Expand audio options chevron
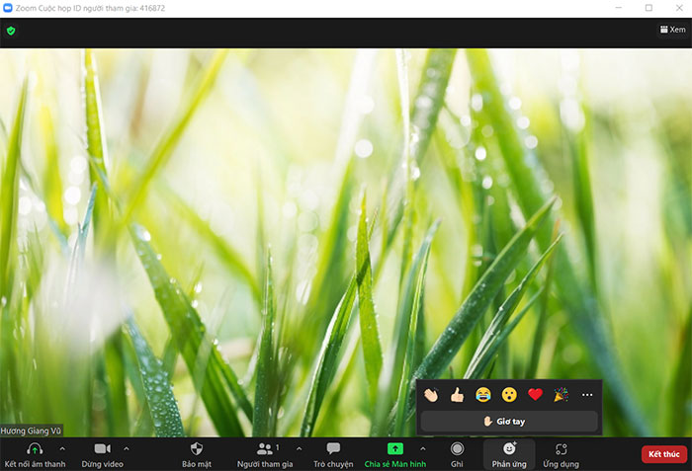The width and height of the screenshot is (692, 471). click(62, 448)
